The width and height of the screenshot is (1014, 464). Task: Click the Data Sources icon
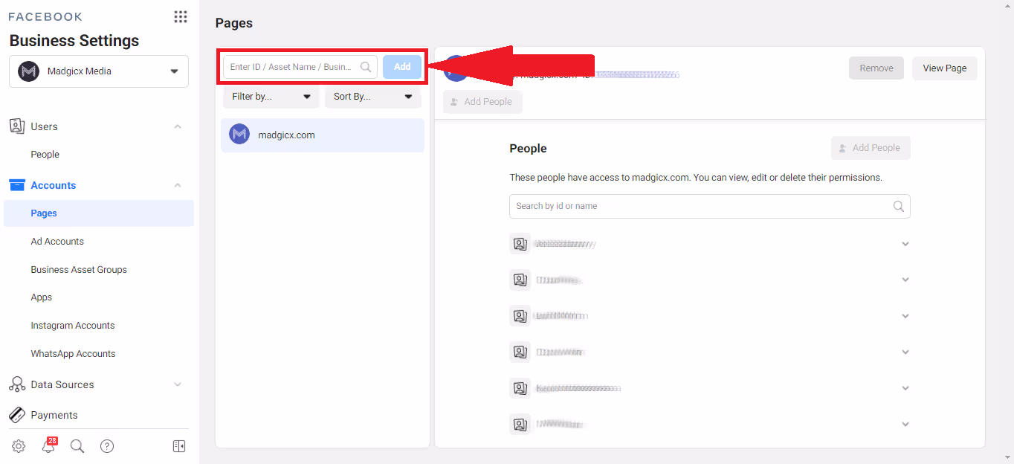16,384
